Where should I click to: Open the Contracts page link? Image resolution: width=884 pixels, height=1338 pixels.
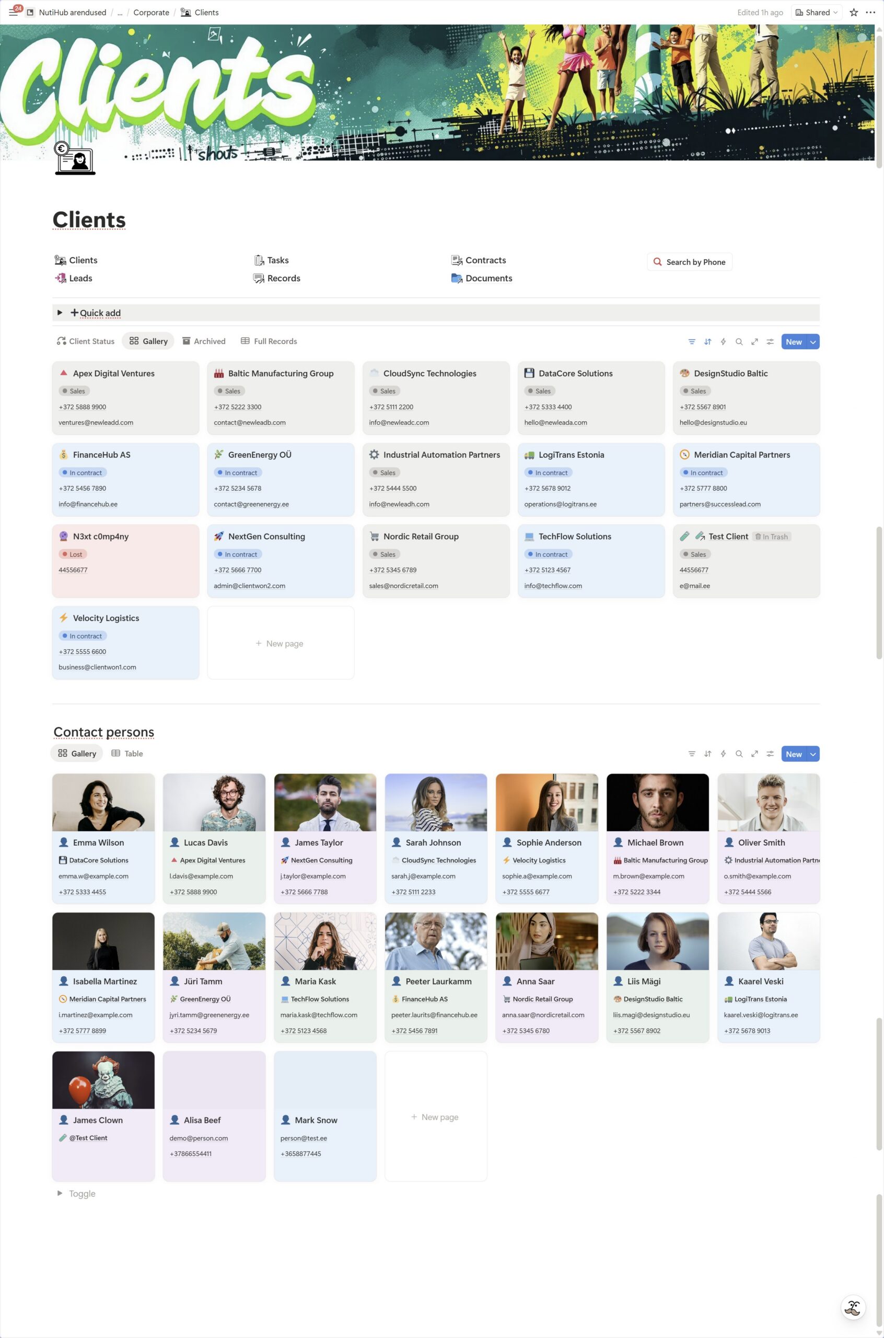(x=485, y=260)
